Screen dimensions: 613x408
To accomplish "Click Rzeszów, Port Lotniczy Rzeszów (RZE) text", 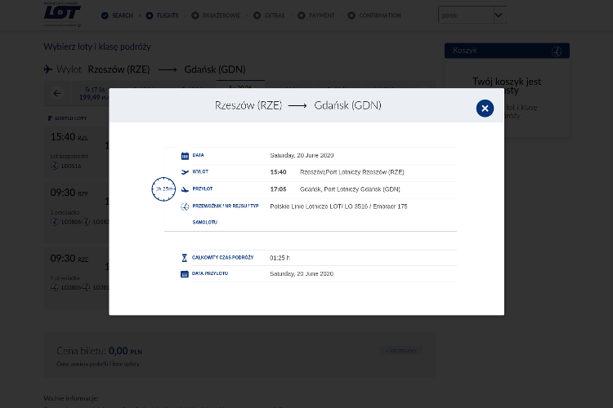I will 351,172.
